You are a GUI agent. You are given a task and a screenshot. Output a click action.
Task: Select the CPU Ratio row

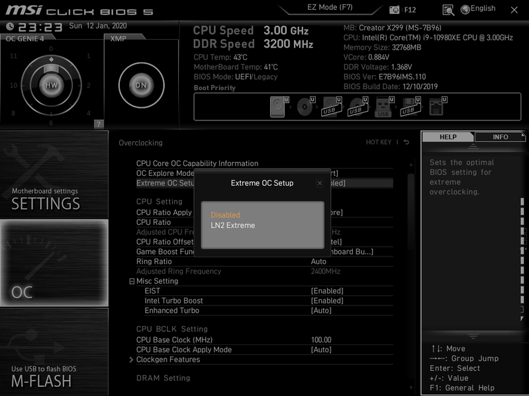pos(265,222)
